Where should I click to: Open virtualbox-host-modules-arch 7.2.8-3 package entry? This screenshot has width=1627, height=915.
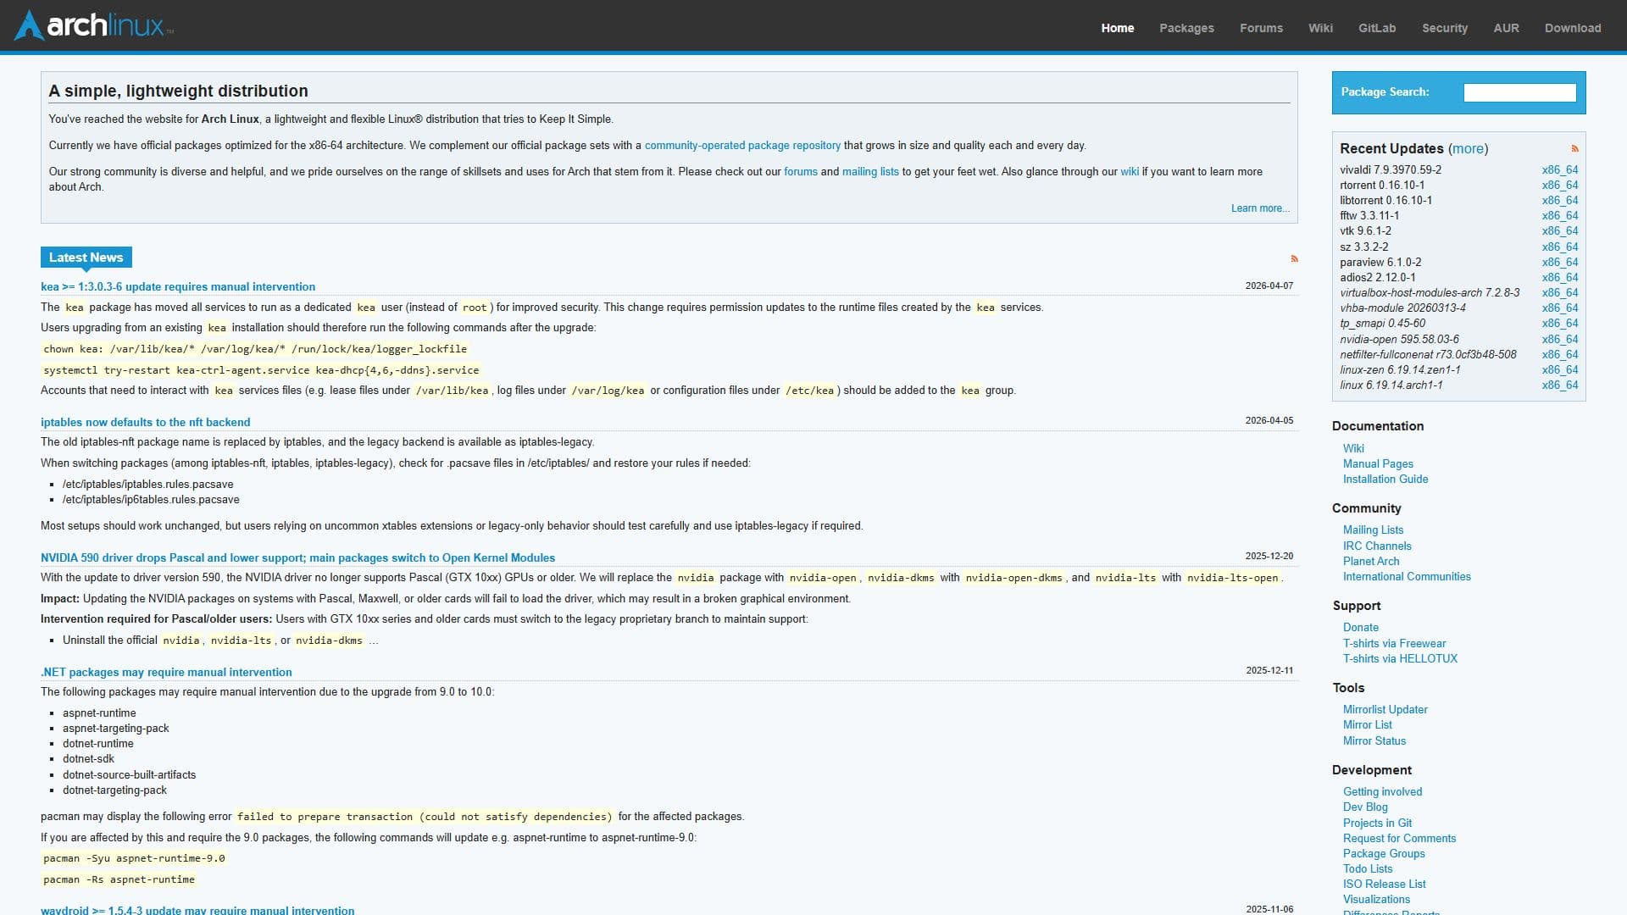(x=1430, y=293)
